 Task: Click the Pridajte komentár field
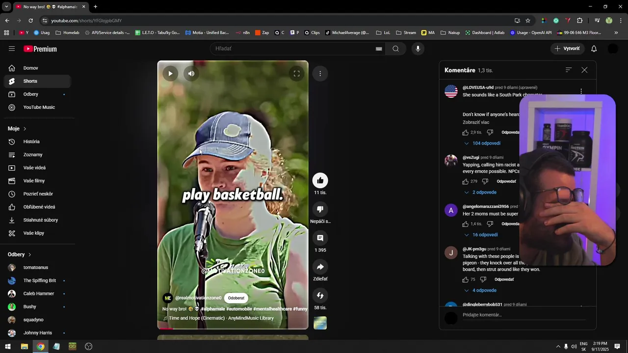(524, 315)
